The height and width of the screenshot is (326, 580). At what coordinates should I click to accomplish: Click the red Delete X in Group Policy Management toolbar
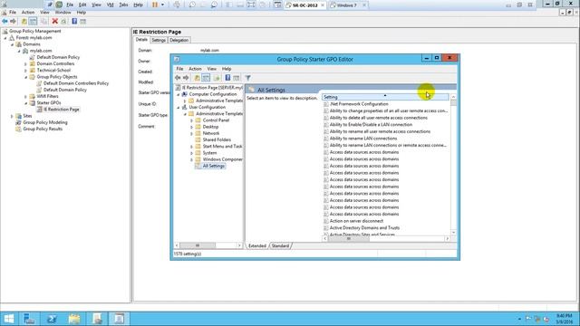pos(54,22)
